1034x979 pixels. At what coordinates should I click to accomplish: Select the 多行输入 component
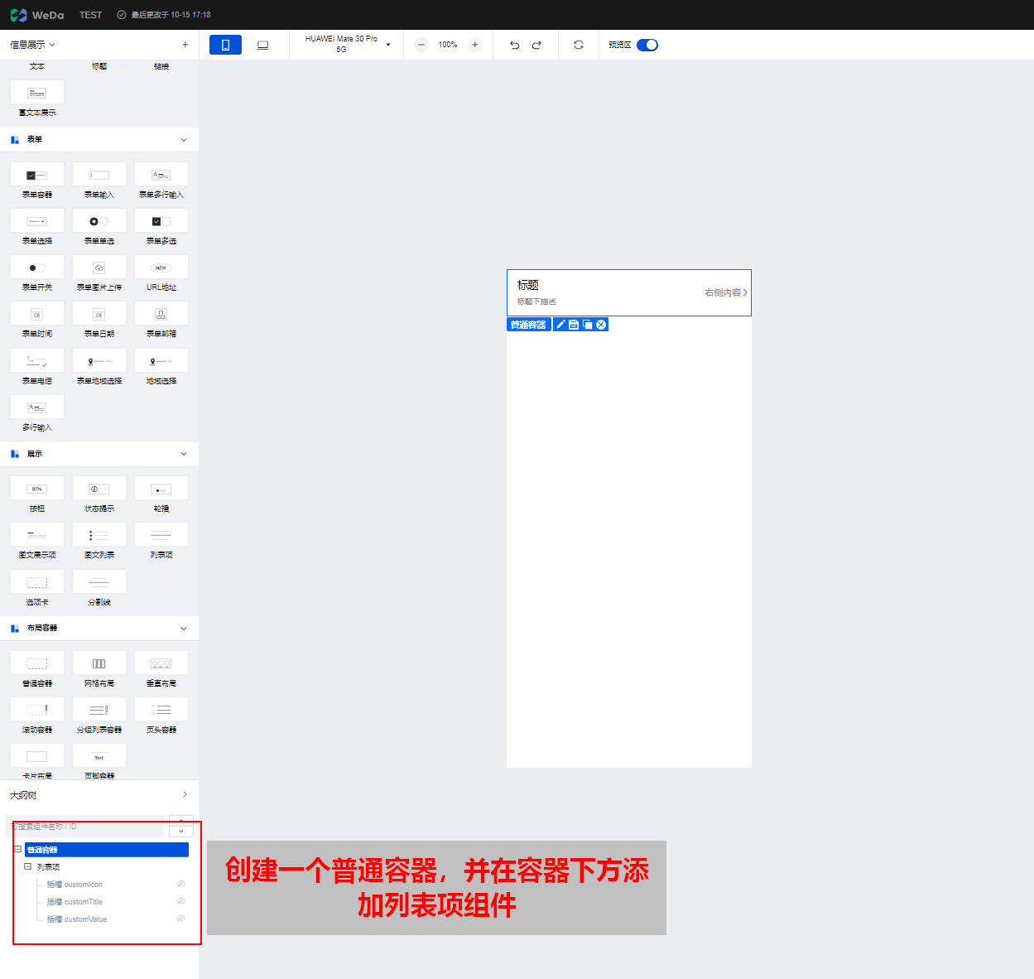tap(37, 408)
